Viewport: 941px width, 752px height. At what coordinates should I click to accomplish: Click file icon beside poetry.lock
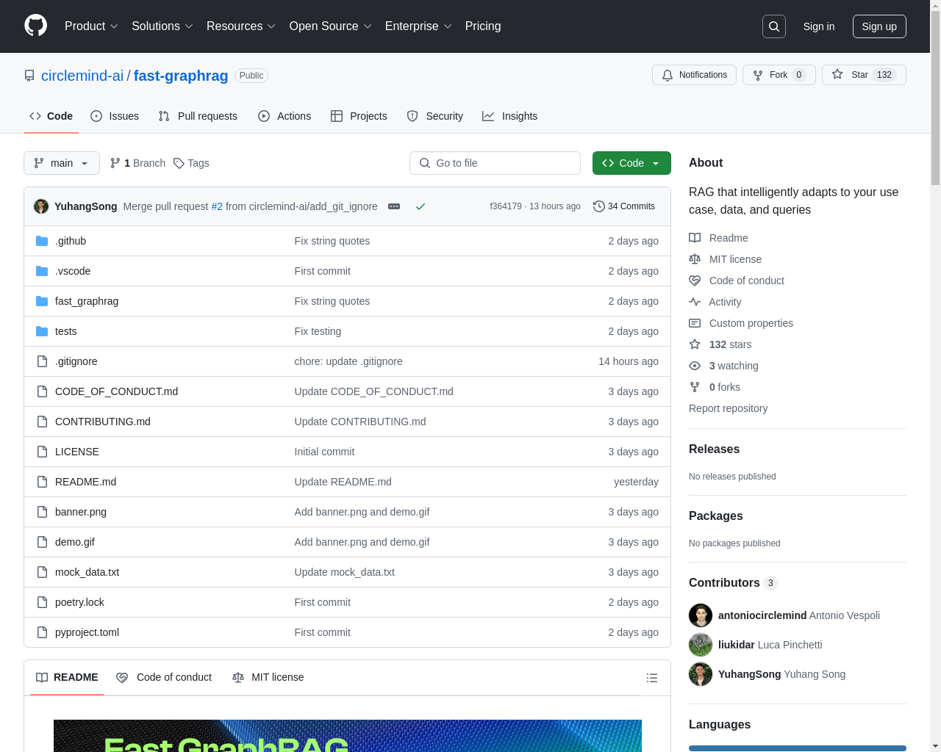coord(42,602)
